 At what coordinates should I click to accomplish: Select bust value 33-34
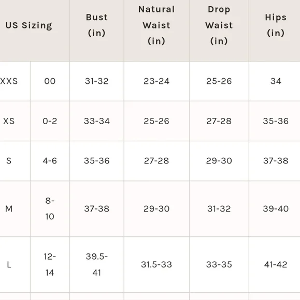click(x=97, y=121)
